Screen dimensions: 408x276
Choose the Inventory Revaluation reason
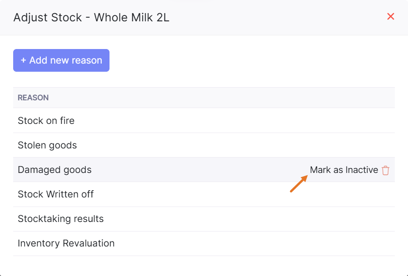click(x=66, y=243)
